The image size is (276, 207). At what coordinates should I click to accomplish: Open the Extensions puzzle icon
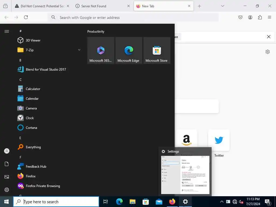[260, 17]
